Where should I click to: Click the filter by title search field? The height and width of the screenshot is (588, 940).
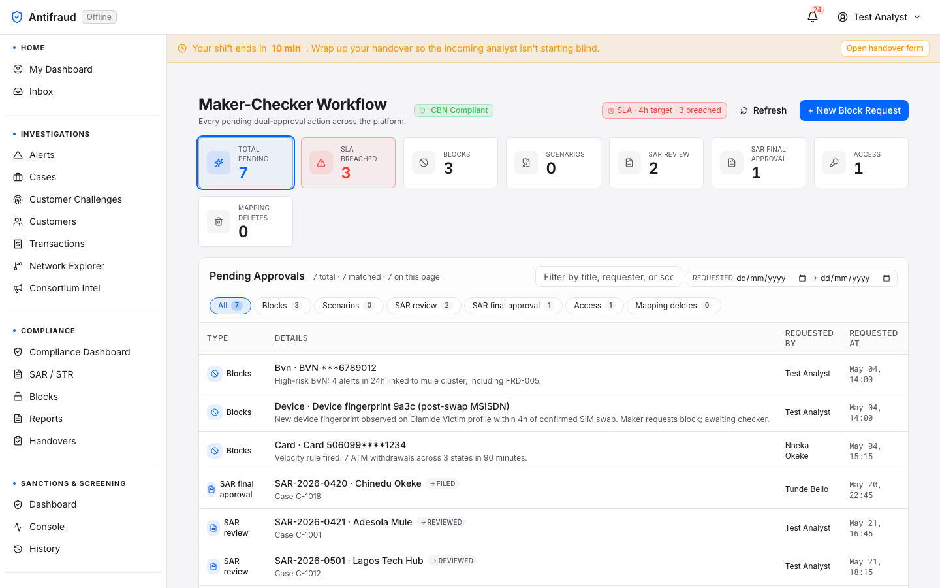click(x=608, y=277)
